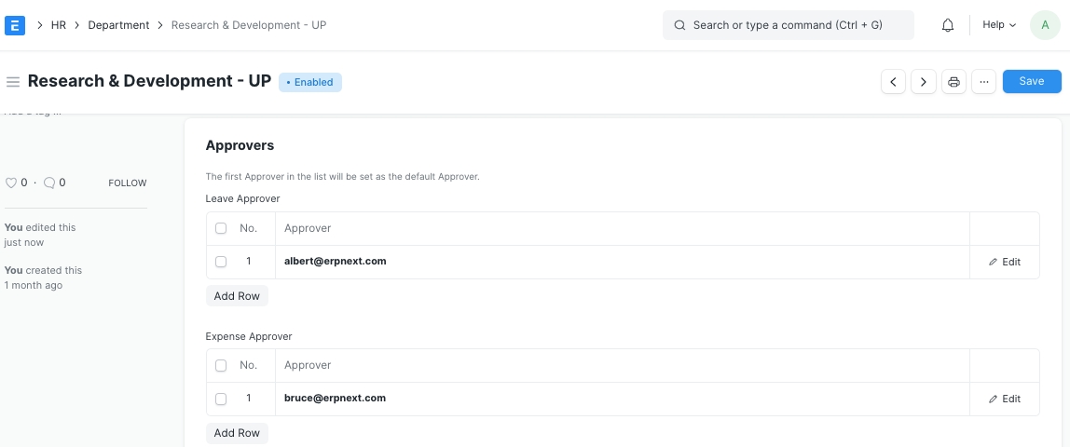This screenshot has height=447, width=1070.
Task: Go to next department record
Action: click(x=923, y=82)
